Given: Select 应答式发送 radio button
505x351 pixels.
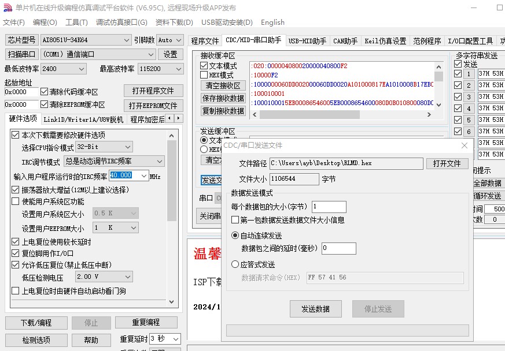Looking at the screenshot, I should tap(235, 264).
